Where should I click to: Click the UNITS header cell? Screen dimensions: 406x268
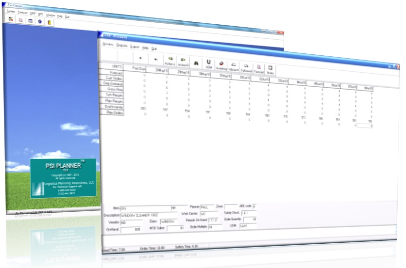click(x=112, y=66)
